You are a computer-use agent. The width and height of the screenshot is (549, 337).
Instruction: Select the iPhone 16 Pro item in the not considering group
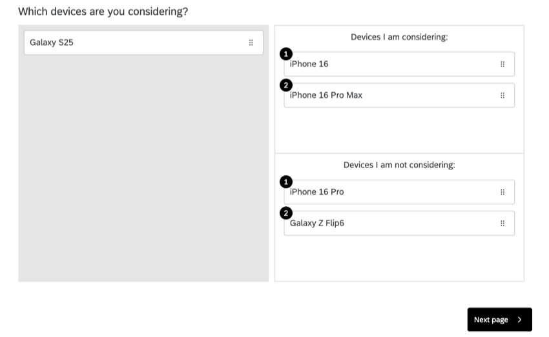(x=388, y=192)
